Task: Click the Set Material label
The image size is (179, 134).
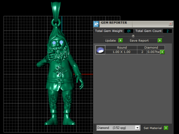Action: pos(153,128)
